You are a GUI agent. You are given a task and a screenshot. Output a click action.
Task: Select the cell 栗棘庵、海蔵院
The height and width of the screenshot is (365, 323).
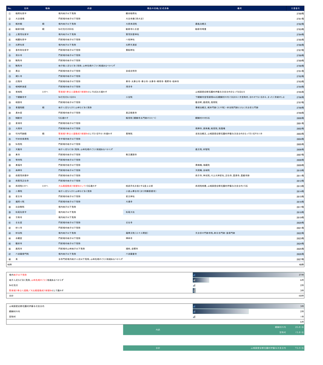coord(203,165)
